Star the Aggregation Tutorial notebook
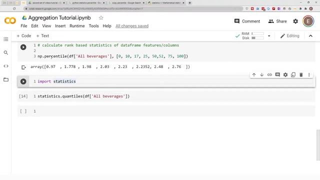The width and height of the screenshot is (320, 180). click(x=101, y=18)
